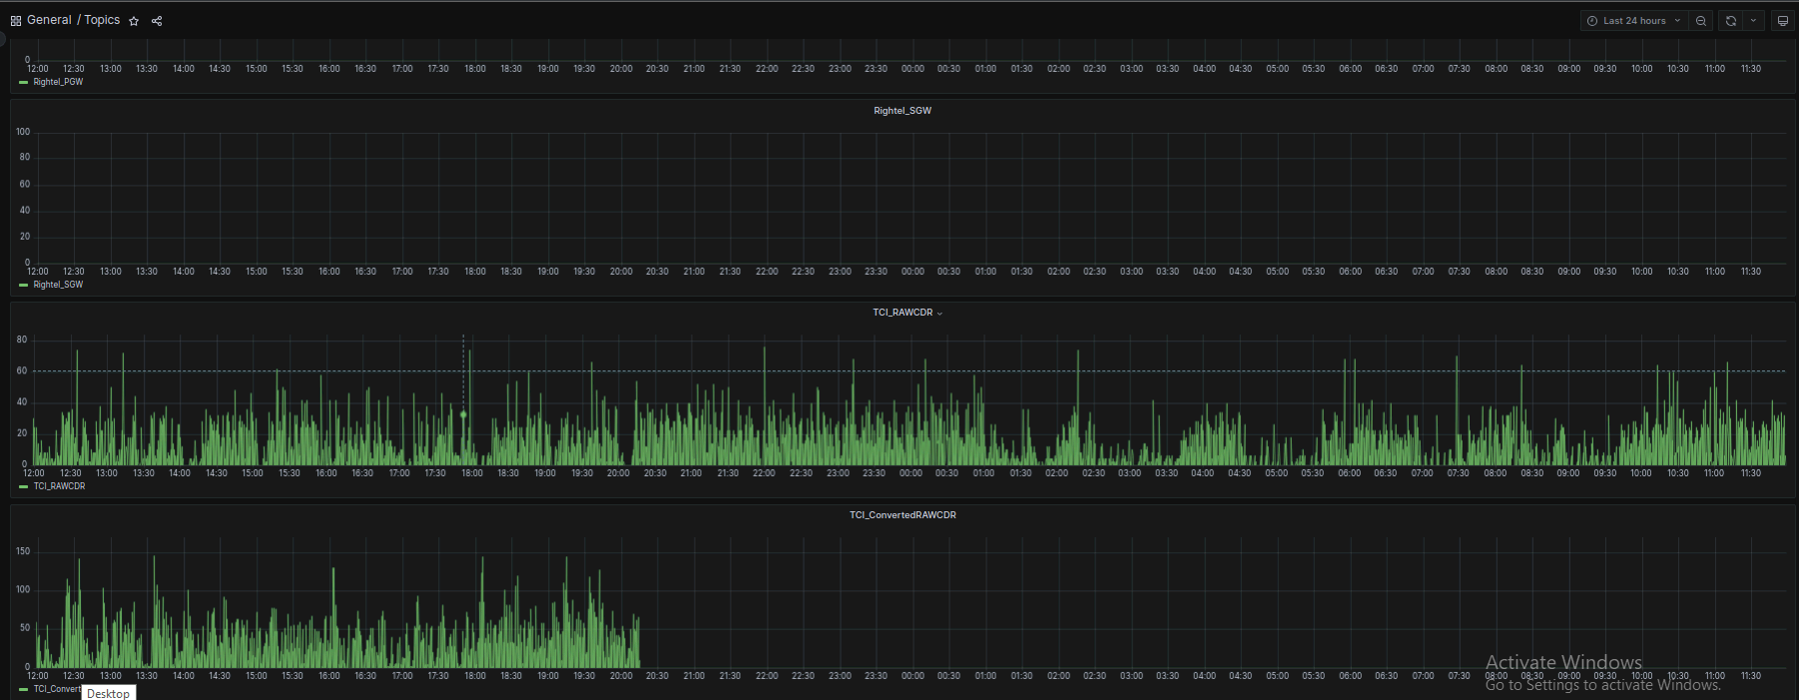Image resolution: width=1799 pixels, height=700 pixels.
Task: Click the Topics dashboard title link
Action: click(x=102, y=20)
